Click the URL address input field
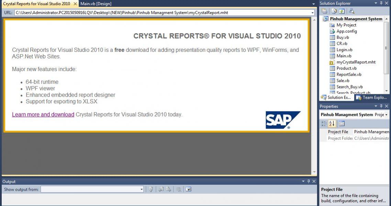The width and height of the screenshot is (391, 206). tap(162, 13)
